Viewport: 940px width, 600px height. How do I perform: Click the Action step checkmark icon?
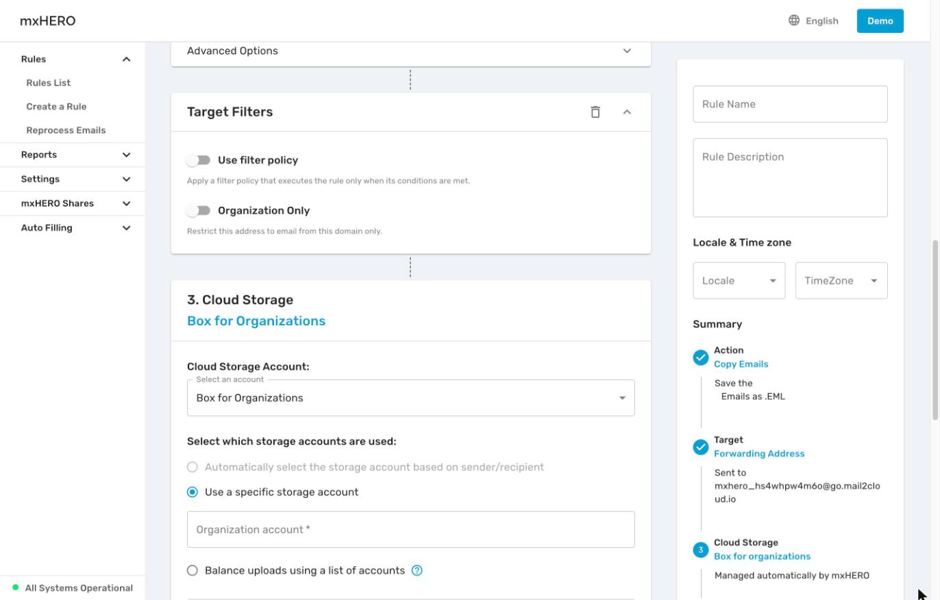pos(700,358)
